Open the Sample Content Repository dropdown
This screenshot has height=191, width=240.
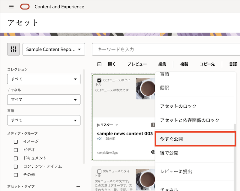(54, 49)
